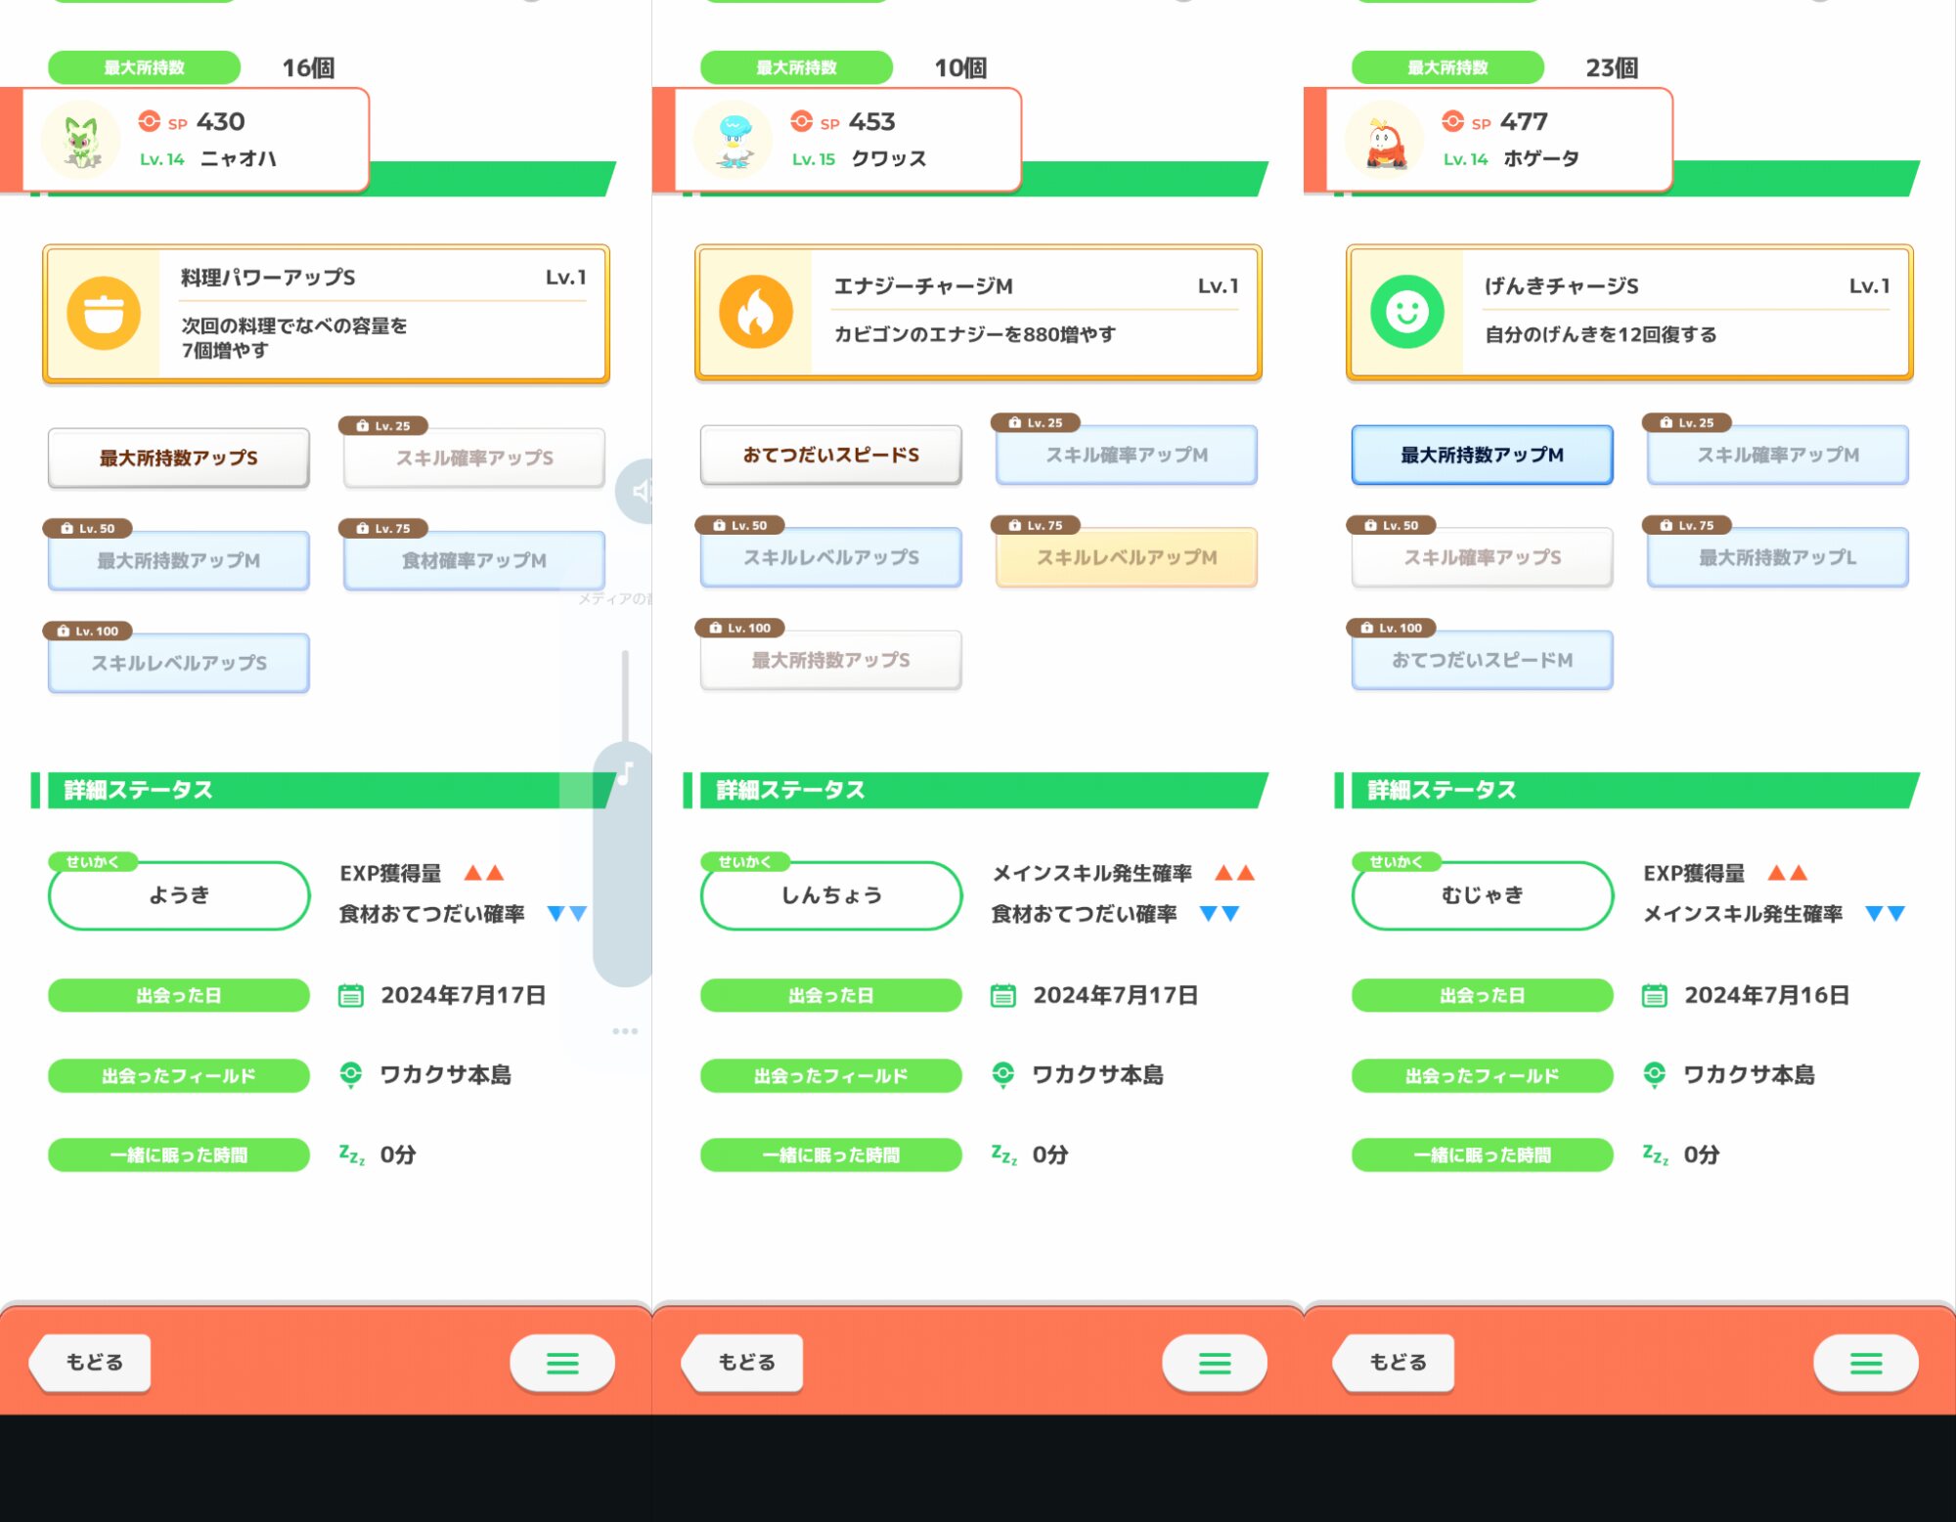Tap 最大所持数 label above 10個
This screenshot has height=1522, width=1956.
tap(796, 67)
